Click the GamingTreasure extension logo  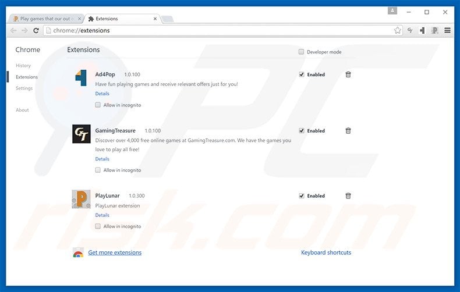tap(82, 134)
